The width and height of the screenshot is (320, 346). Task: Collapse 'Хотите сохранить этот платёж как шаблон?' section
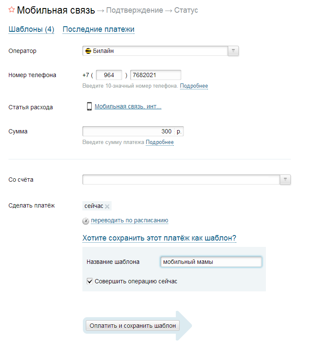[x=159, y=238]
